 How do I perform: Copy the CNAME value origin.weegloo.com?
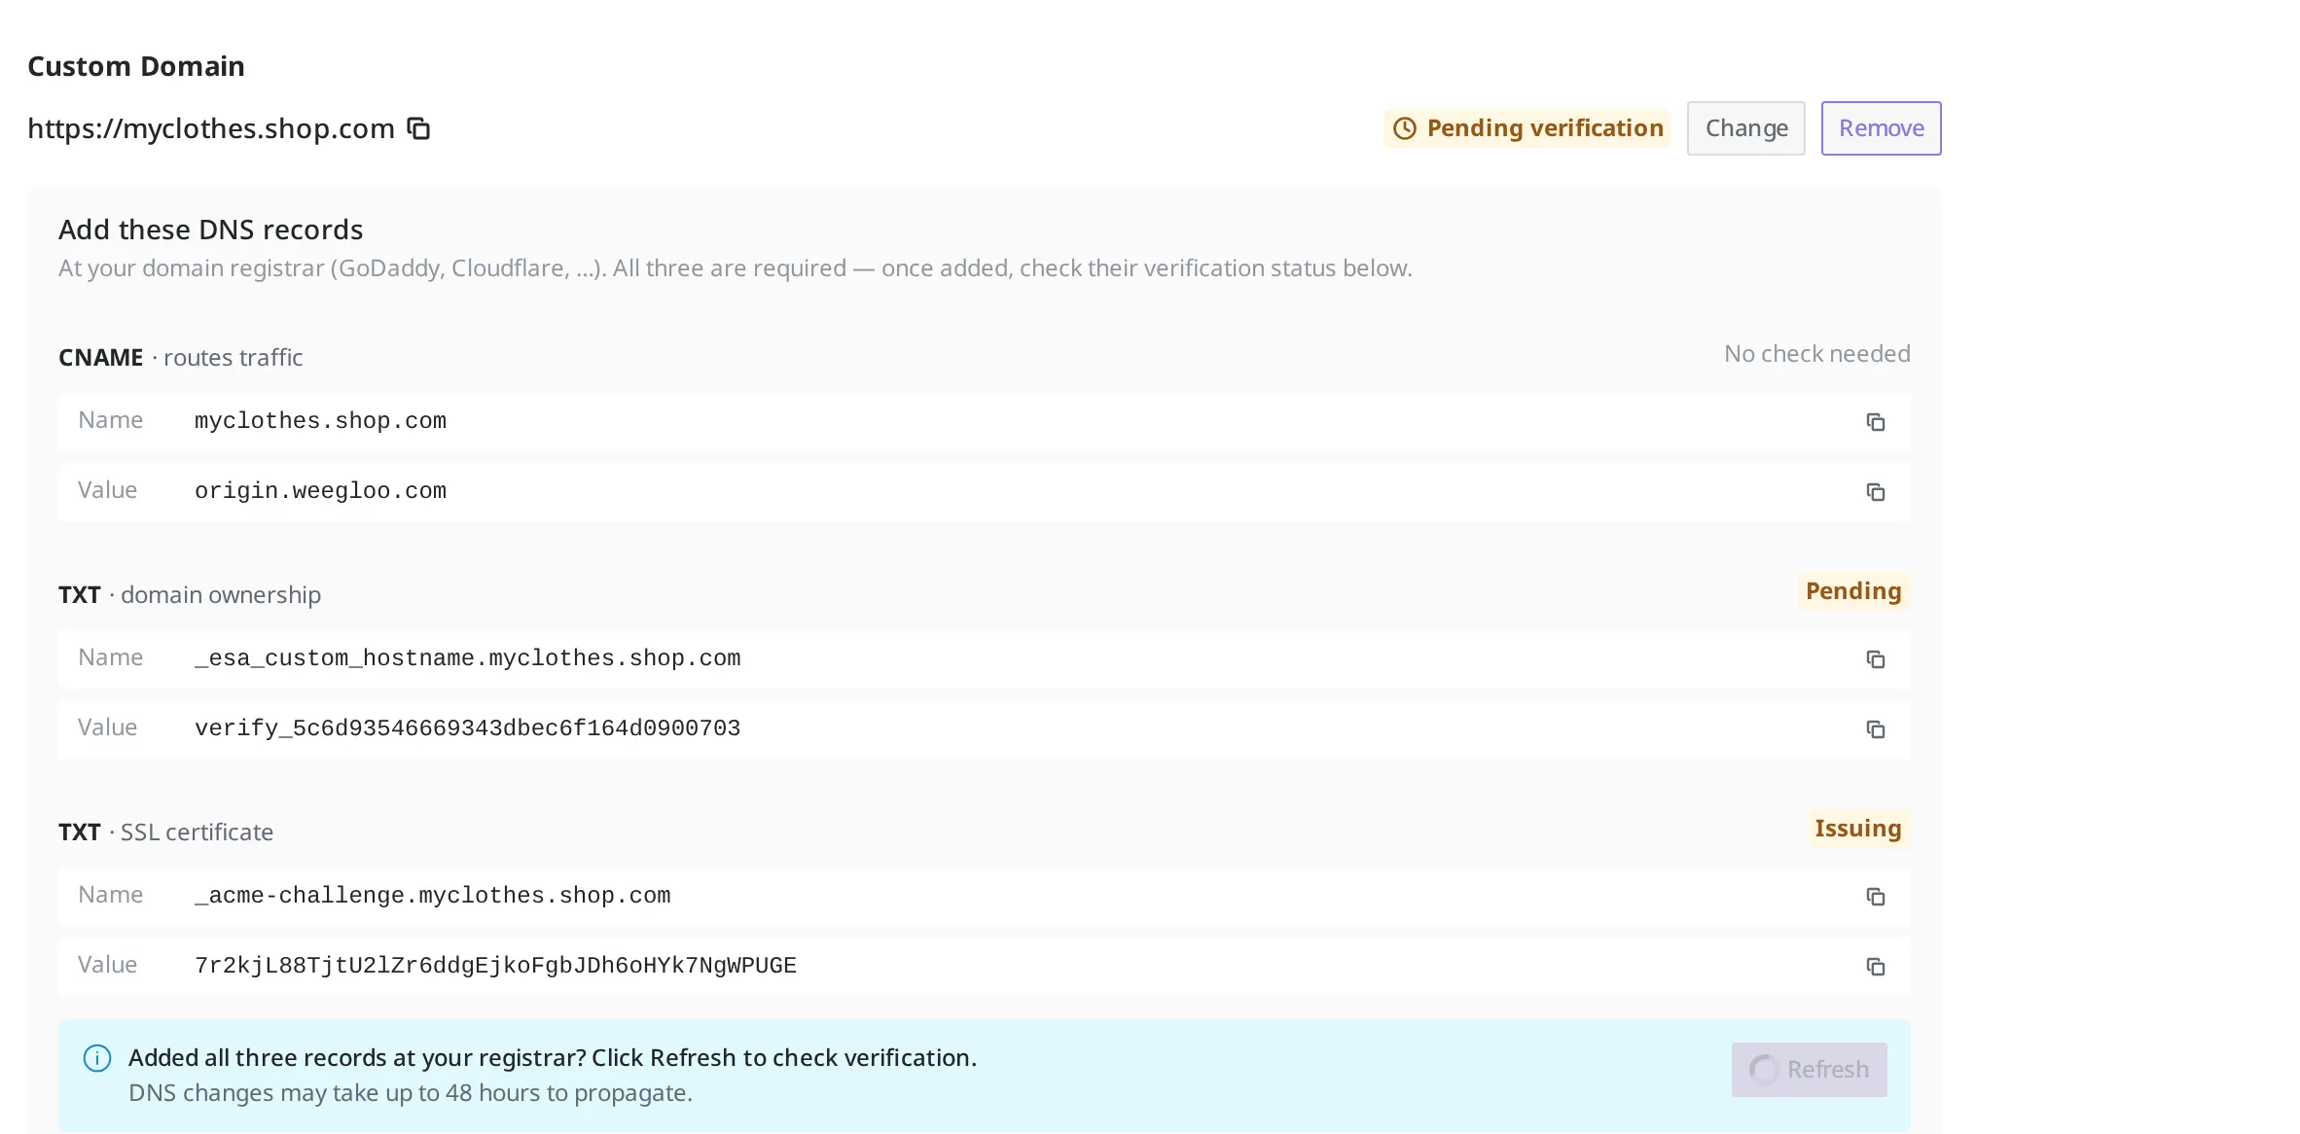coord(1875,492)
